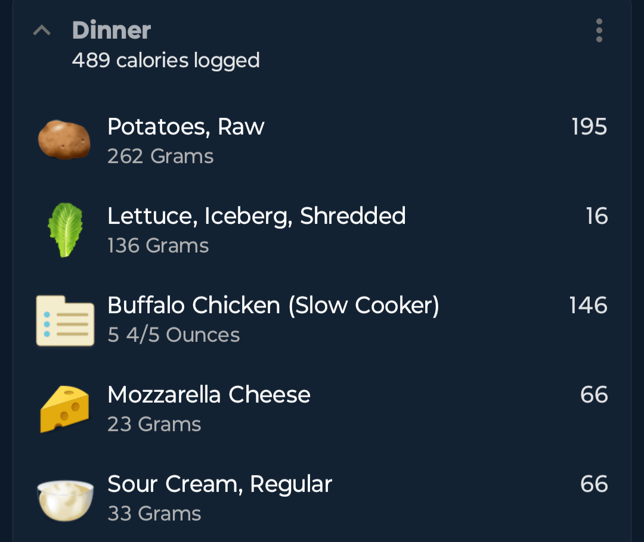Tap the 195 calorie value for potatoes
Viewport: 644px width, 542px height.
[589, 127]
